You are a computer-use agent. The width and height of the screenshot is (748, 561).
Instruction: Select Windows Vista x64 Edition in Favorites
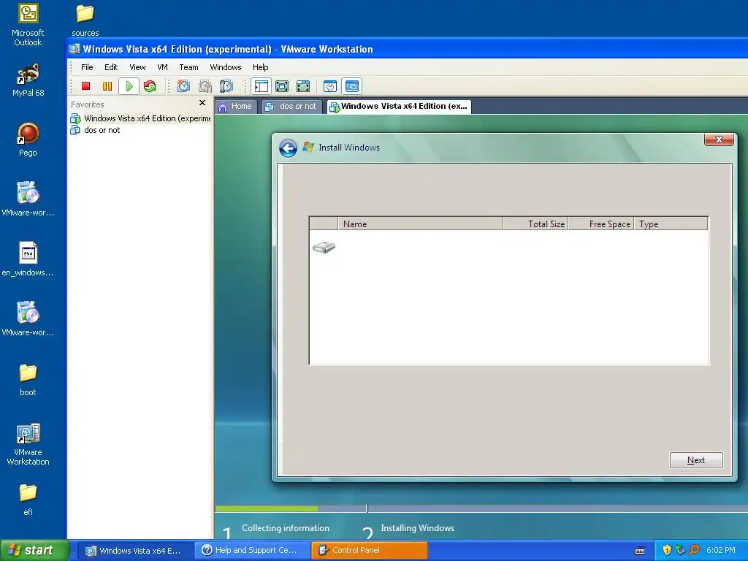[140, 118]
